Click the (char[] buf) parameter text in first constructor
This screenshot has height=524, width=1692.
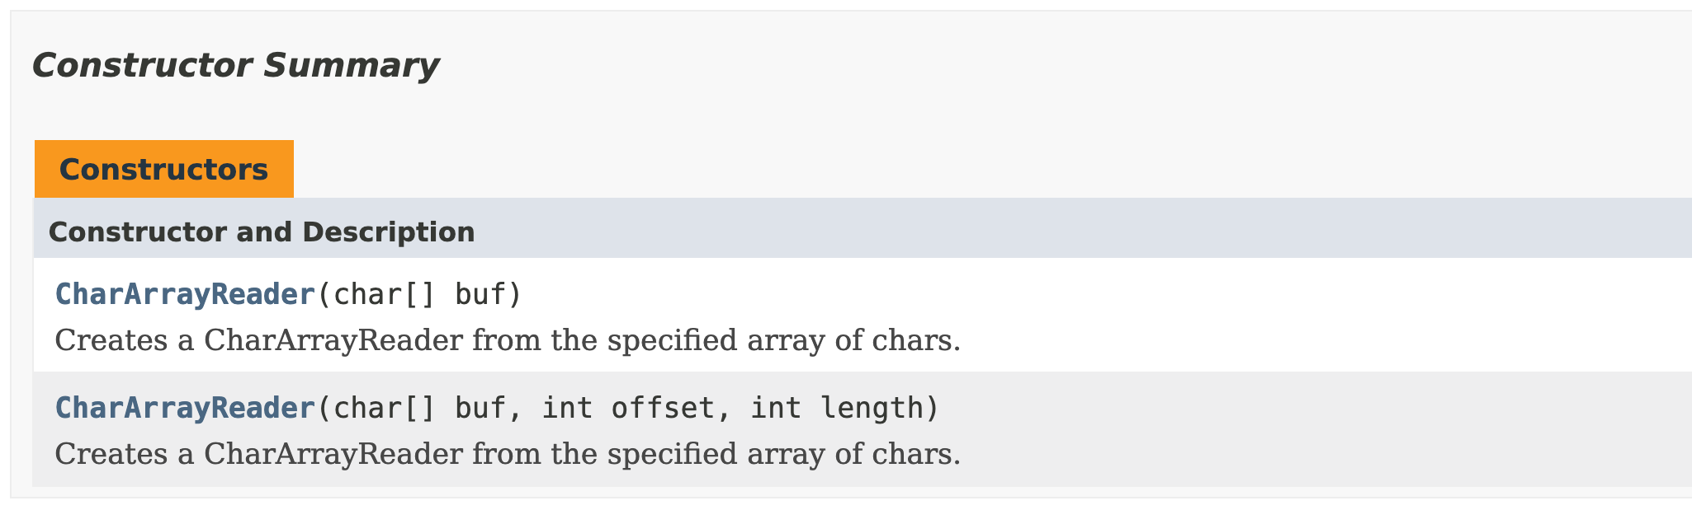(420, 294)
